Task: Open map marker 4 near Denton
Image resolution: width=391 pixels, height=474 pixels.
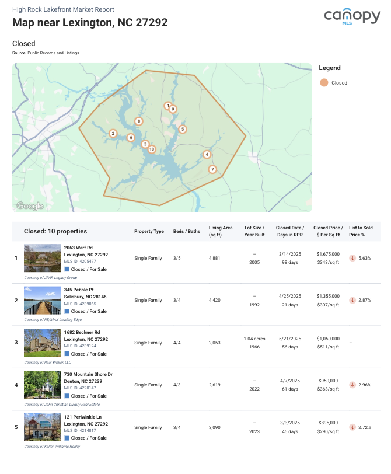Action: [x=207, y=155]
